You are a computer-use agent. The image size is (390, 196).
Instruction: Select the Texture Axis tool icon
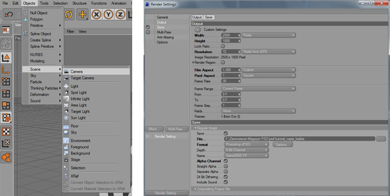6,143
